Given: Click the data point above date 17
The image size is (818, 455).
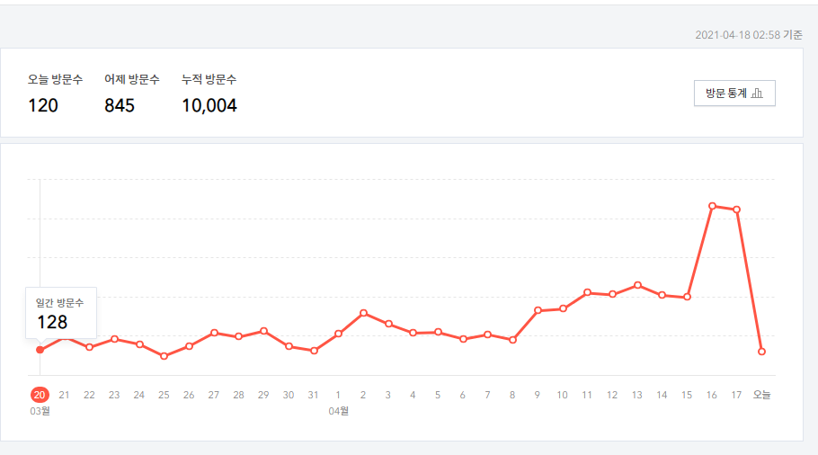Looking at the screenshot, I should [x=736, y=210].
